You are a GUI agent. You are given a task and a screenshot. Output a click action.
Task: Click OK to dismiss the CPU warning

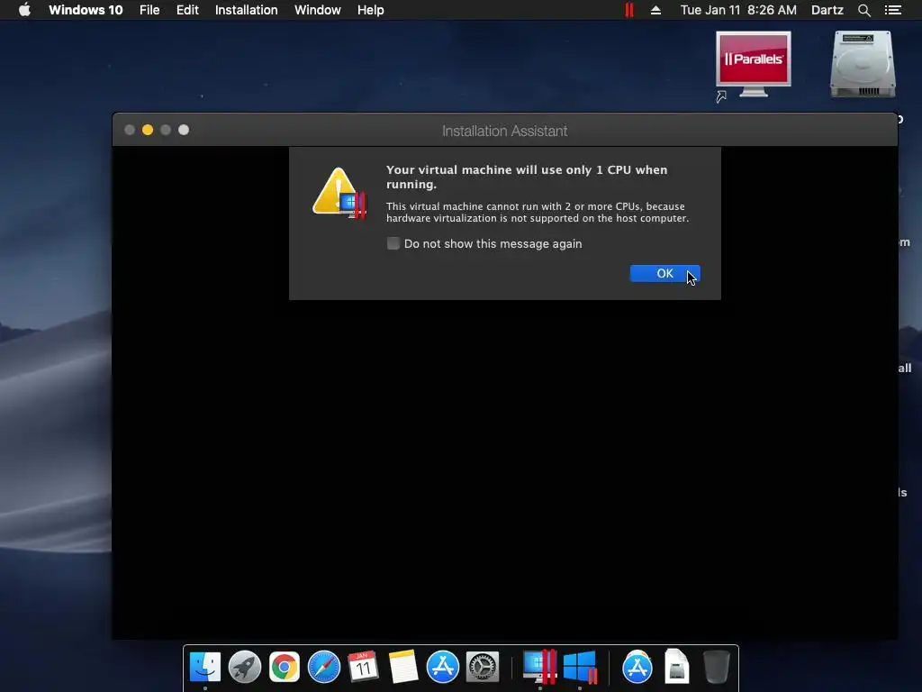tap(664, 274)
